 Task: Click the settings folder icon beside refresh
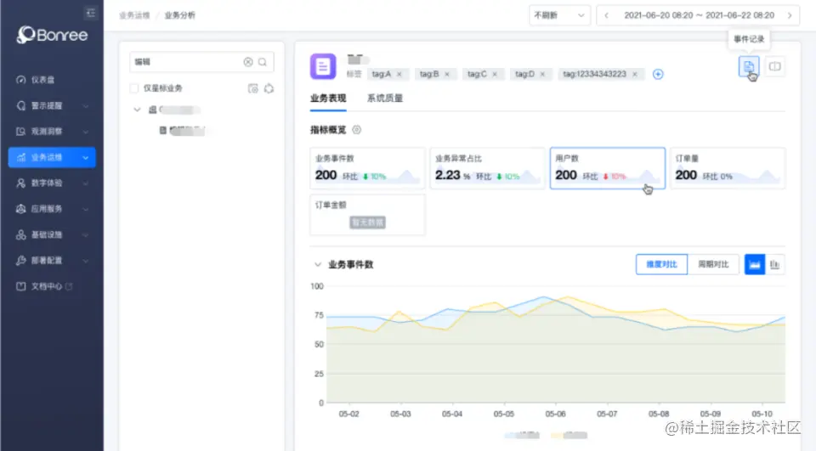253,88
